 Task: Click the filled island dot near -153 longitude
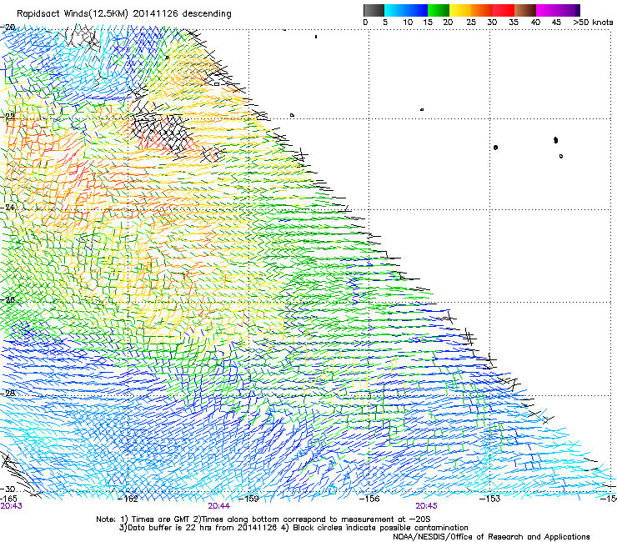click(495, 148)
